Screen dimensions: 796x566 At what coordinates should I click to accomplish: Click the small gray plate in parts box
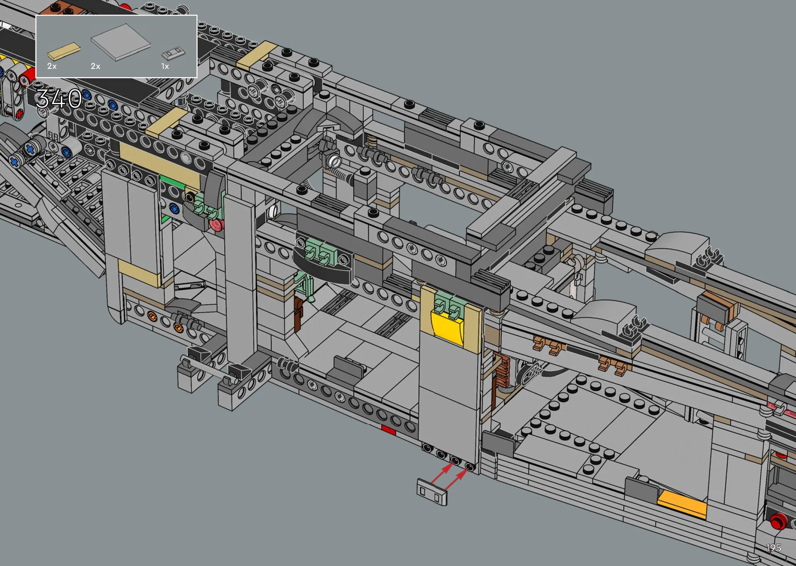coord(173,53)
